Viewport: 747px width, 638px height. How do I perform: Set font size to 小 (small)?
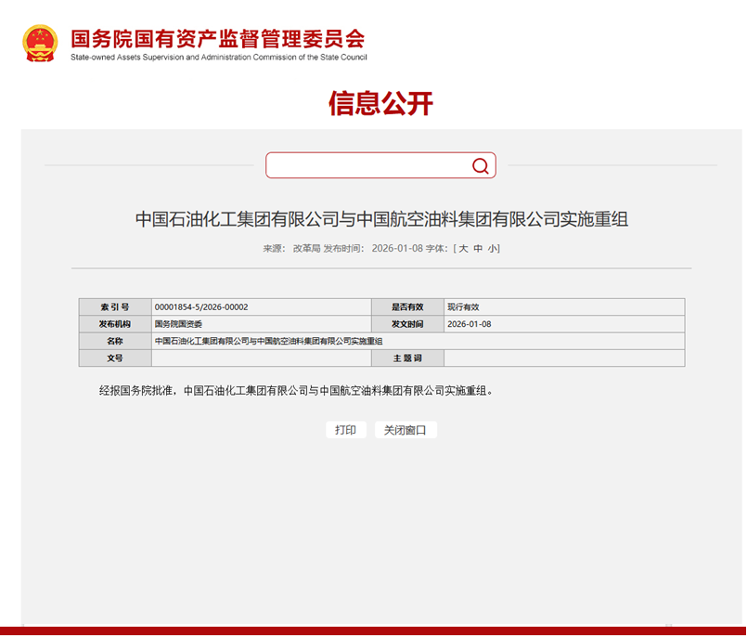(x=493, y=249)
